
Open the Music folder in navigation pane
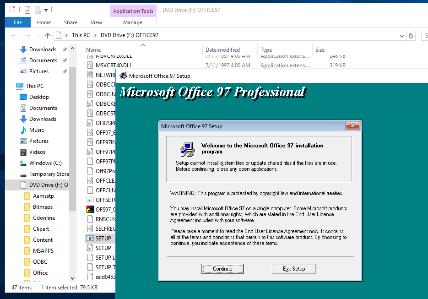point(37,130)
